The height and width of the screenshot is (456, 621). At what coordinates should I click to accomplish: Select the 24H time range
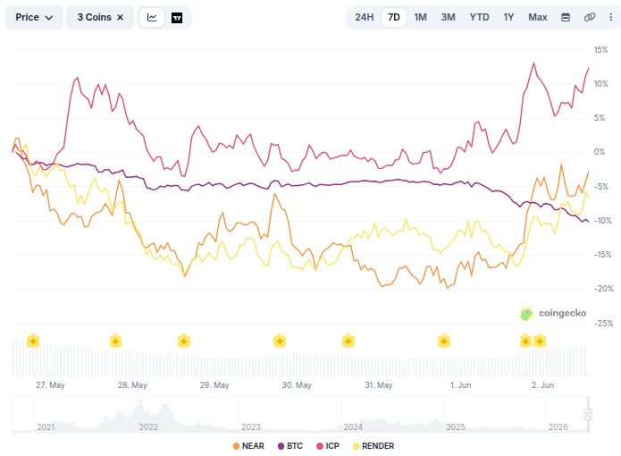364,17
